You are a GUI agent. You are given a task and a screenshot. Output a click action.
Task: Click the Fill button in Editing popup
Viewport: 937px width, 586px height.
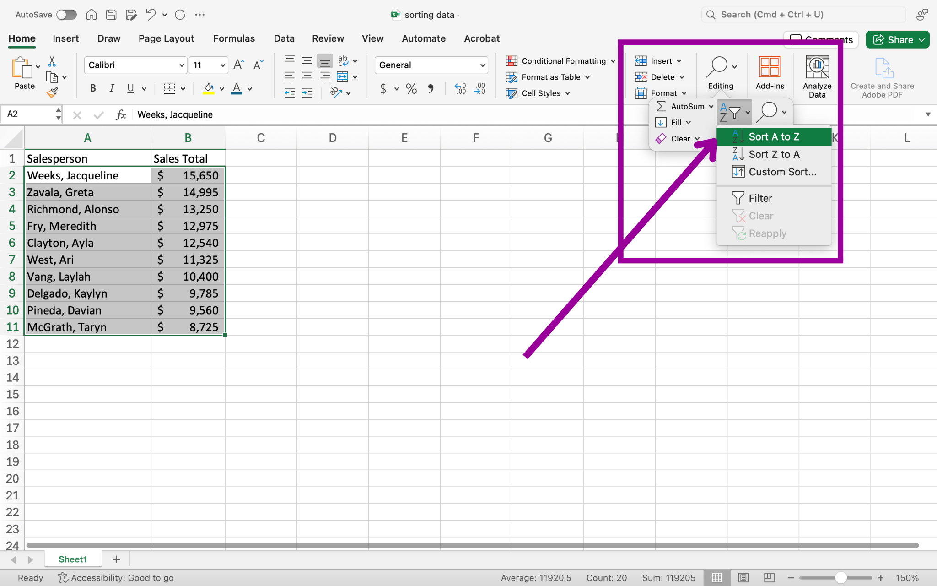673,122
